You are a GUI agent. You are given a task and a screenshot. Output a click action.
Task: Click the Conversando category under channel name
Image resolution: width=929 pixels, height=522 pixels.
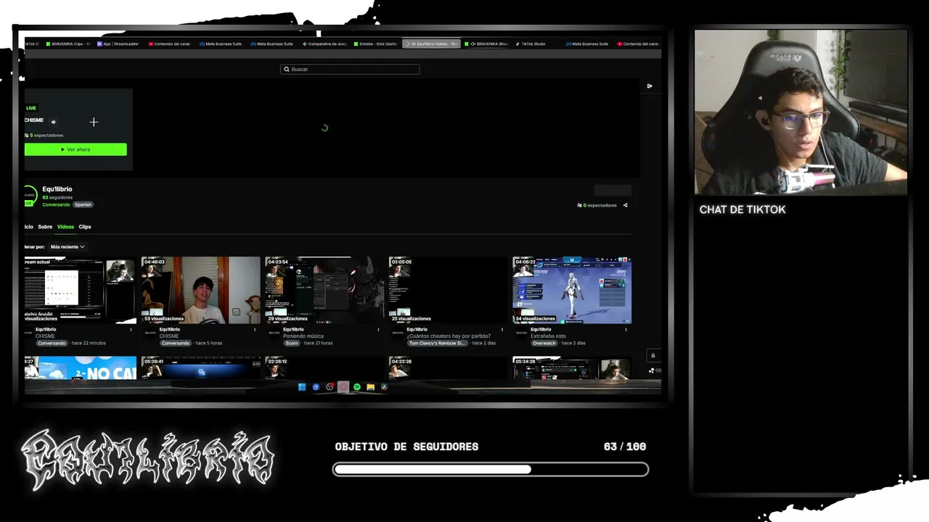click(56, 204)
